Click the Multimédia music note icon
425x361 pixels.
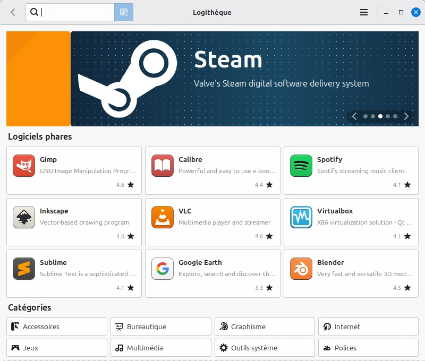pos(119,348)
